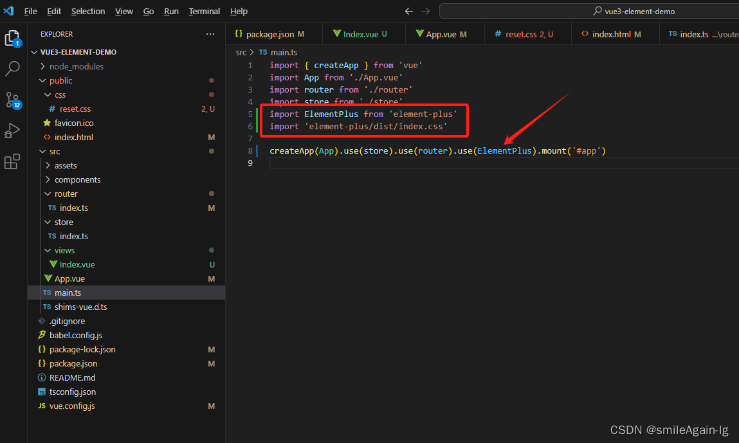Switch to the package.json editor tab
Viewport: 739px width, 443px height.
269,34
